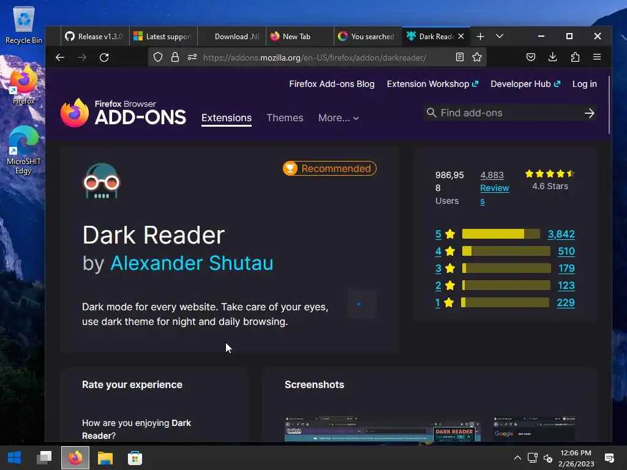Viewport: 627px width, 470px height.
Task: Switch to the Download .NET tab
Action: 231,36
